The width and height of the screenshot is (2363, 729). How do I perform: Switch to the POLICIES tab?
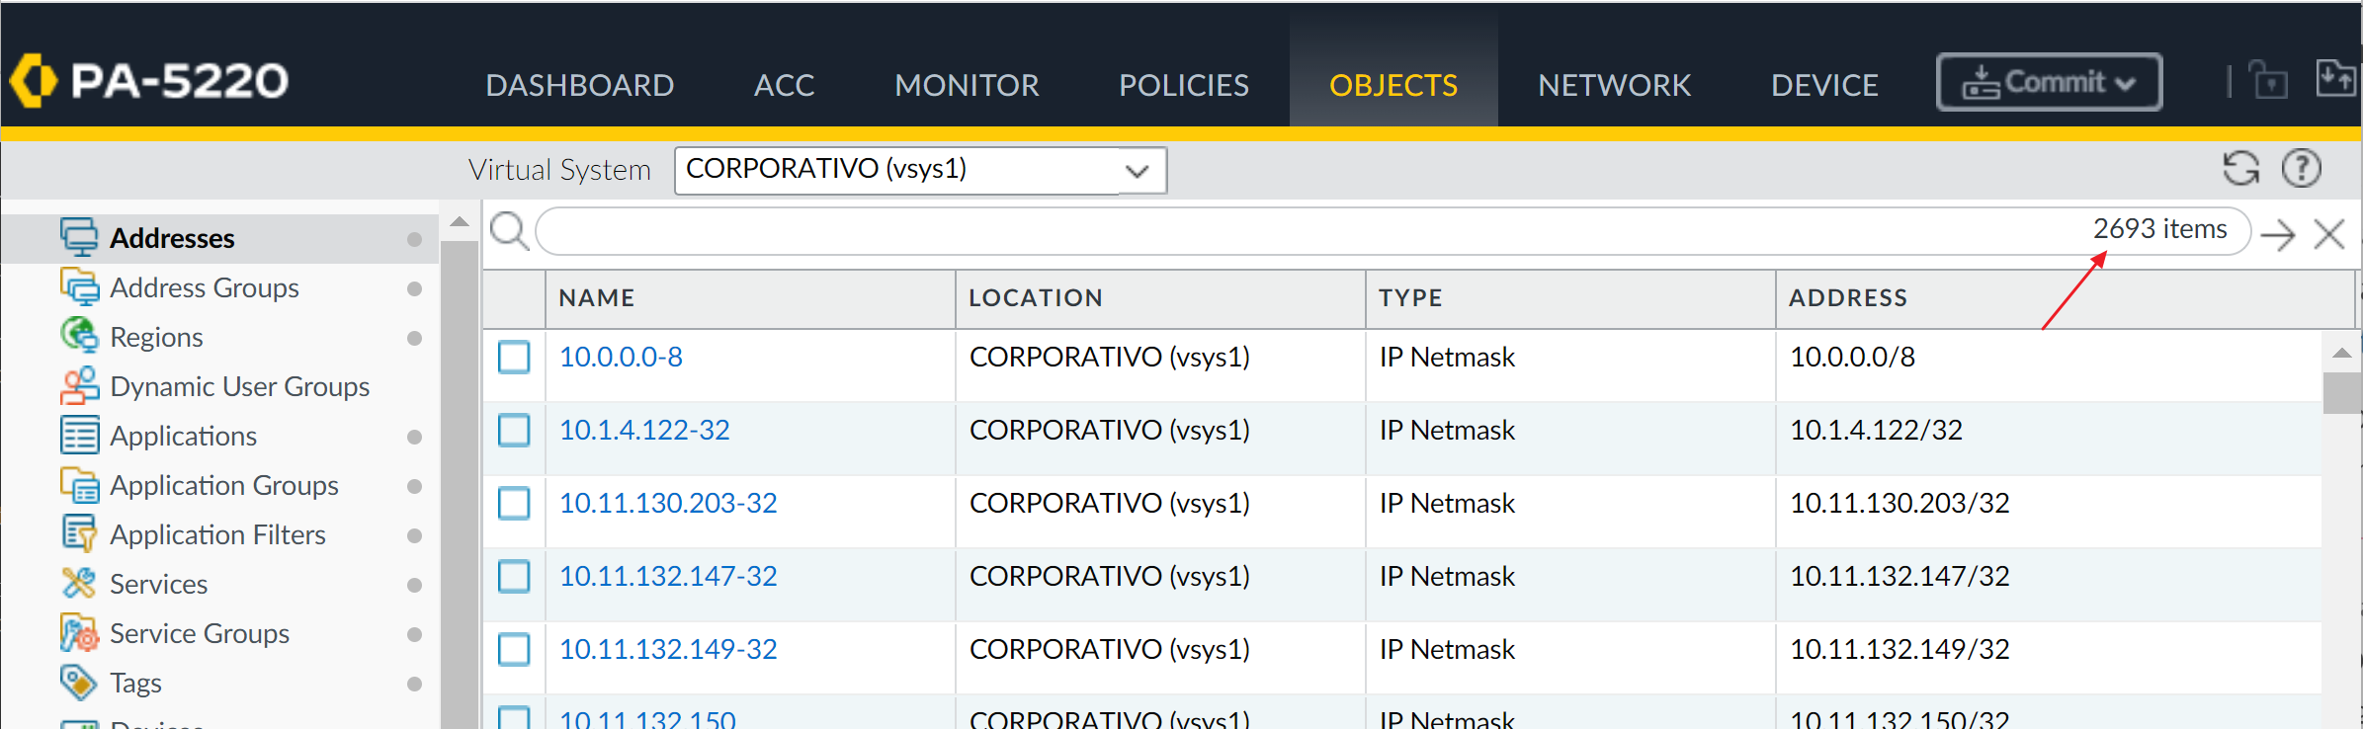click(x=1183, y=85)
